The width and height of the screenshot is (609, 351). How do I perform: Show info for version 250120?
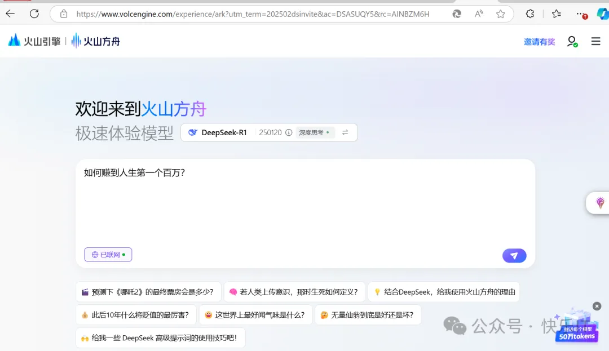click(x=289, y=132)
